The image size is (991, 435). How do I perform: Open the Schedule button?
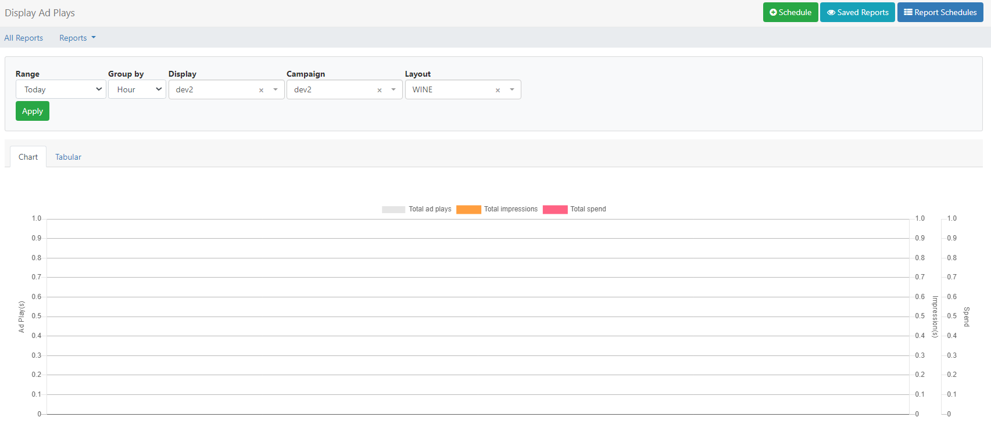click(790, 12)
